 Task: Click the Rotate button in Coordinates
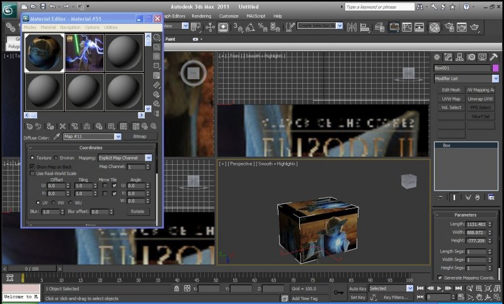pyautogui.click(x=137, y=211)
